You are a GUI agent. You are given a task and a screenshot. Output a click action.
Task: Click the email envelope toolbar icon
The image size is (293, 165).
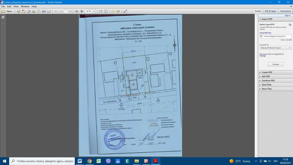[49, 11]
